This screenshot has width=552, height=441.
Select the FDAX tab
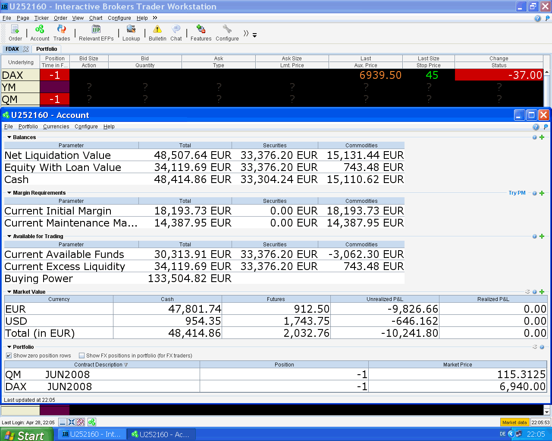click(12, 49)
